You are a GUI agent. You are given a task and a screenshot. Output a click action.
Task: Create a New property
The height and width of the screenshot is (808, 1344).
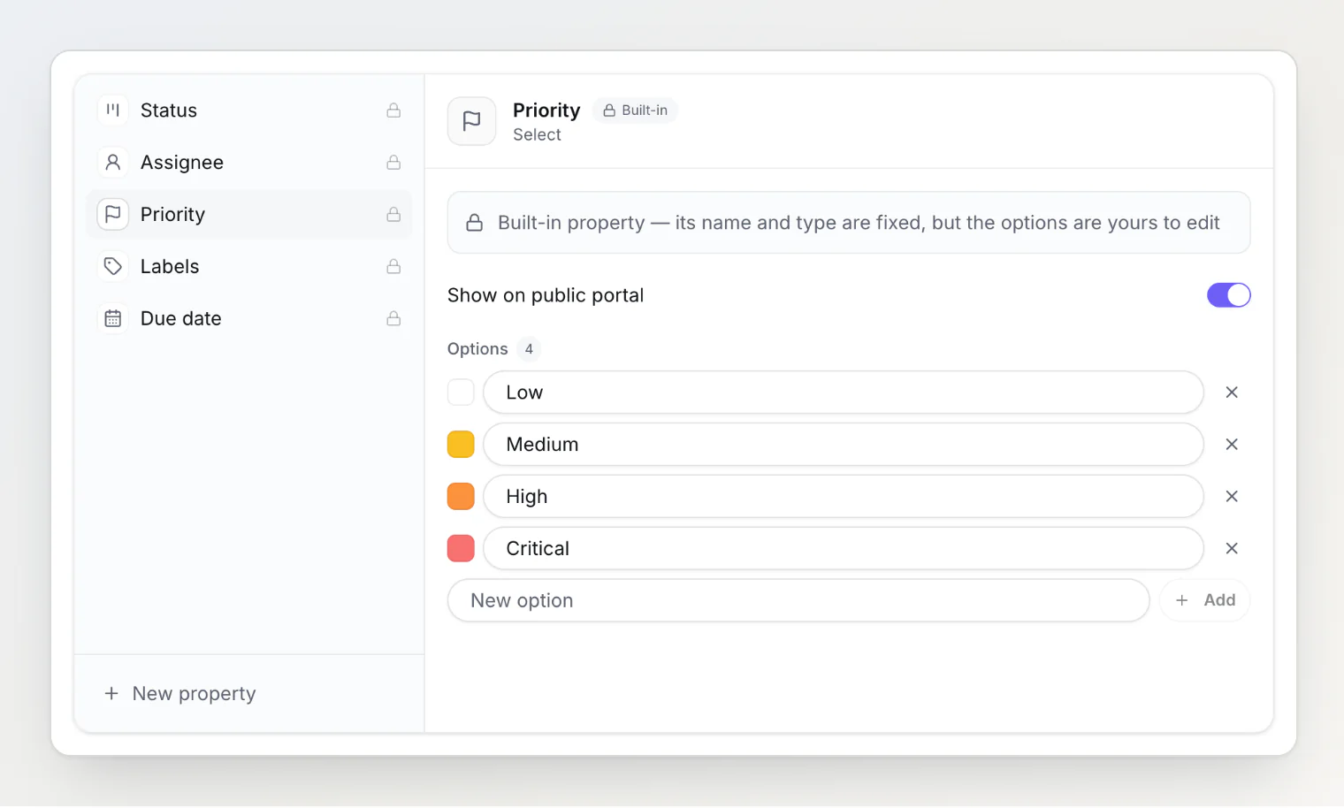click(180, 694)
